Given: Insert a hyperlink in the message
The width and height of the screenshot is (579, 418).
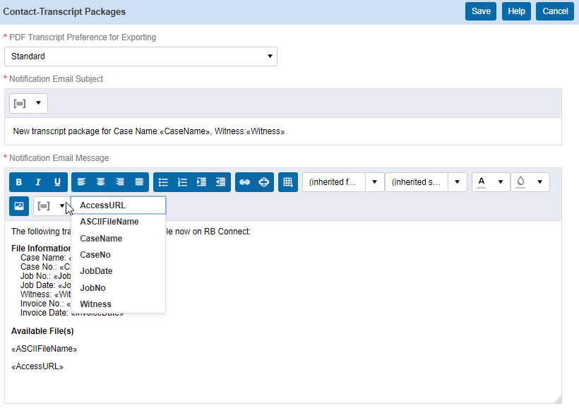Looking at the screenshot, I should (x=245, y=182).
